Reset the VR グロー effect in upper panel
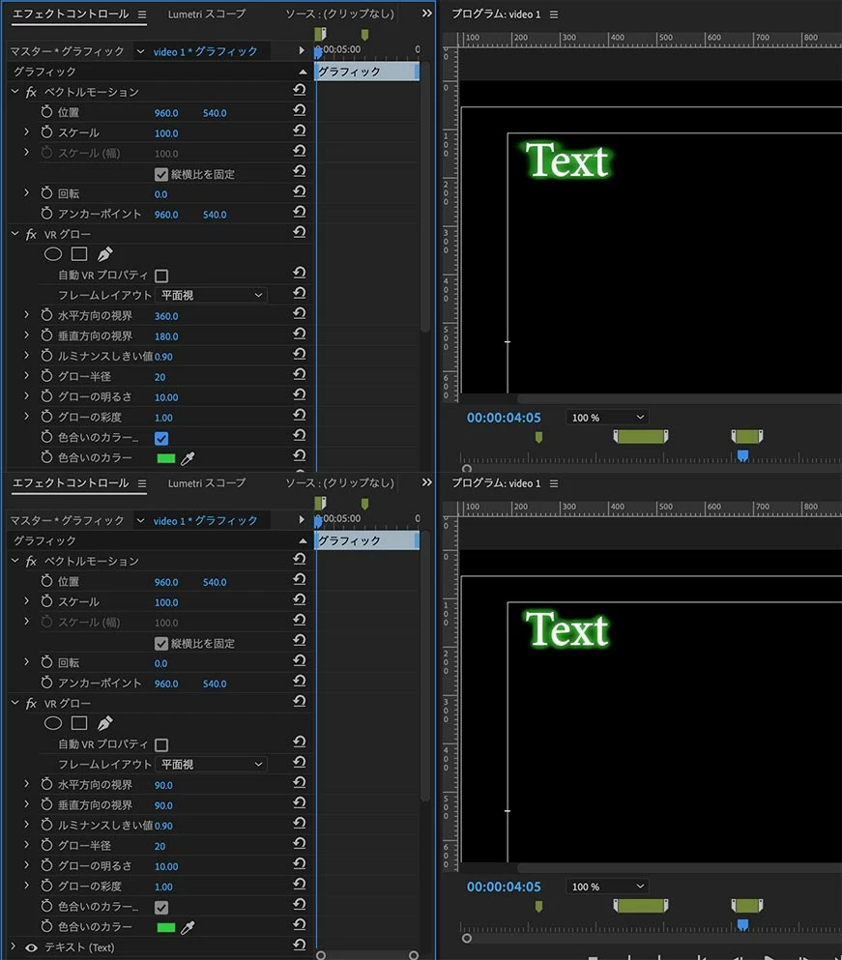This screenshot has width=842, height=960. tap(299, 232)
